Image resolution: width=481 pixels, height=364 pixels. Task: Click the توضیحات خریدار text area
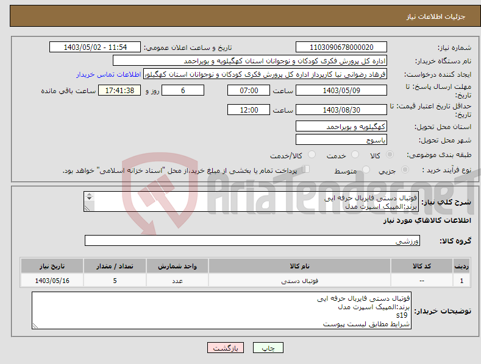coord(221,310)
